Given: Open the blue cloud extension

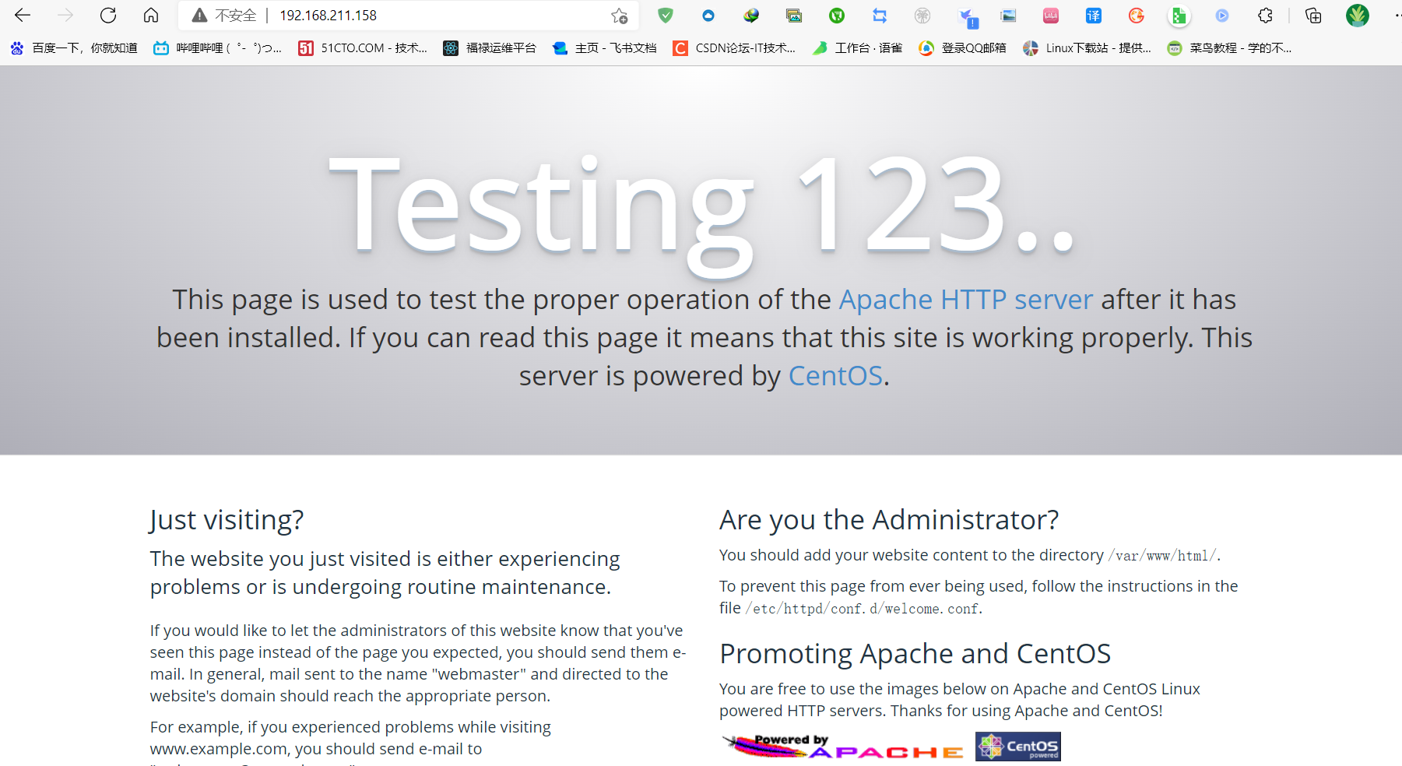Looking at the screenshot, I should [708, 15].
